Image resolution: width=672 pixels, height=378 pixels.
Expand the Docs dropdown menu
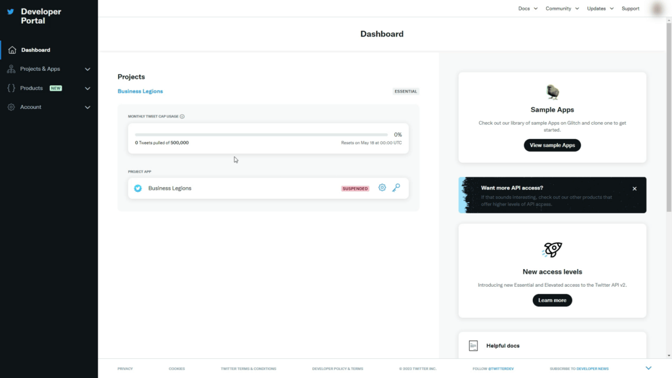tap(527, 9)
